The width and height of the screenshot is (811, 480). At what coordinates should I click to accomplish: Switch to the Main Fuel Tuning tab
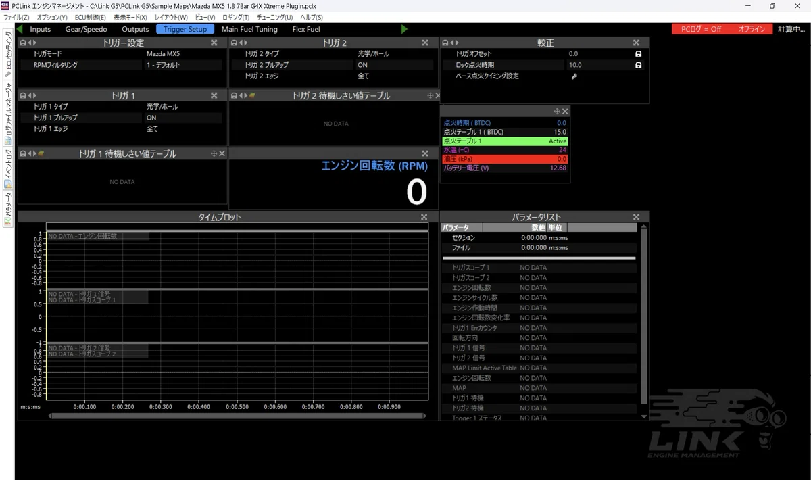pyautogui.click(x=249, y=29)
